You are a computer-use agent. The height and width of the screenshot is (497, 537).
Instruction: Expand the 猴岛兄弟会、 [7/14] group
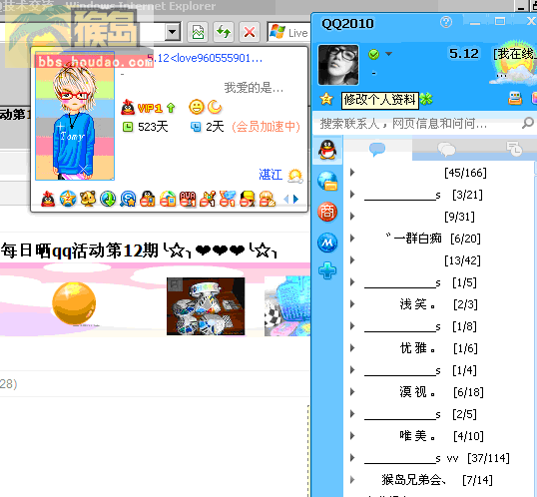(352, 479)
